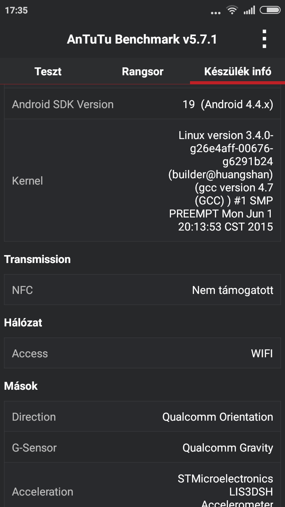This screenshot has height=507, width=285.
Task: Tap the Access WIFI row
Action: (x=142, y=353)
